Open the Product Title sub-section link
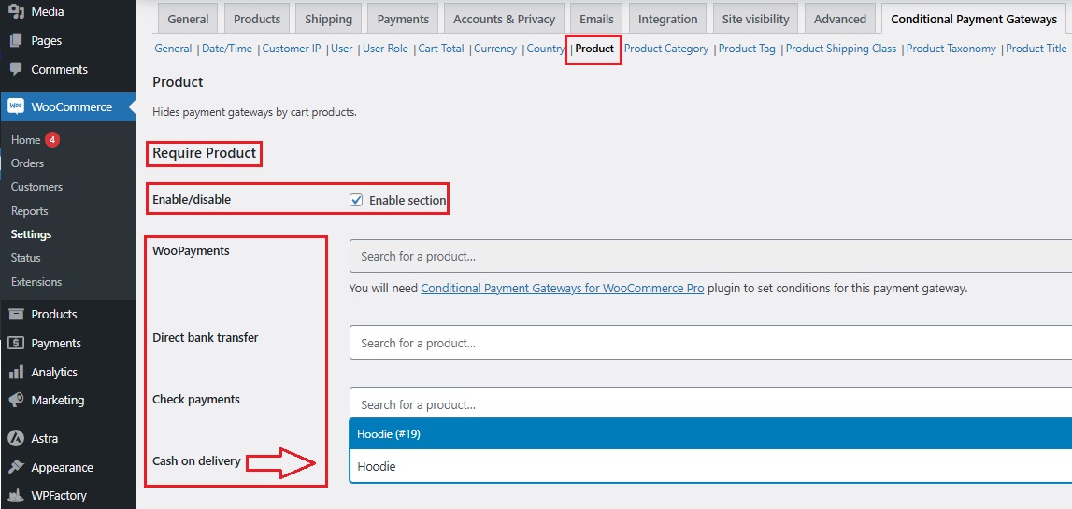1072x509 pixels. (1036, 49)
